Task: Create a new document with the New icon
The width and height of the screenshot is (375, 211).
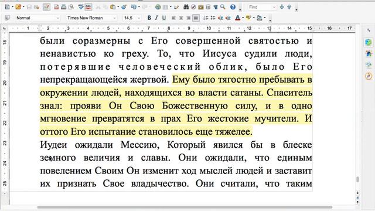Action: pyautogui.click(x=8, y=7)
